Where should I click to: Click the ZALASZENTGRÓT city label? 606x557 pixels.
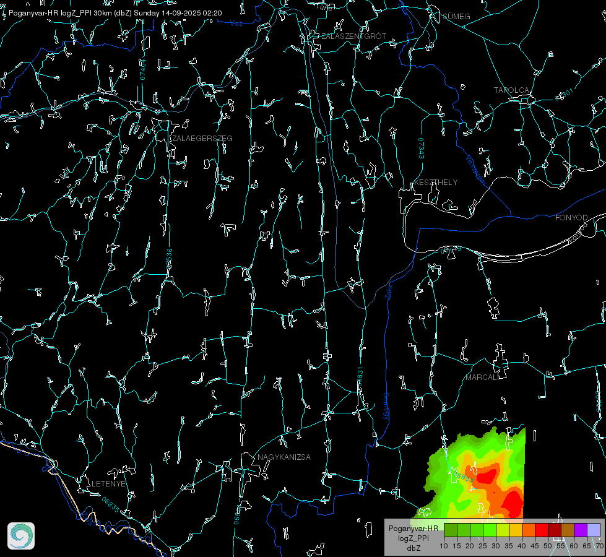353,37
